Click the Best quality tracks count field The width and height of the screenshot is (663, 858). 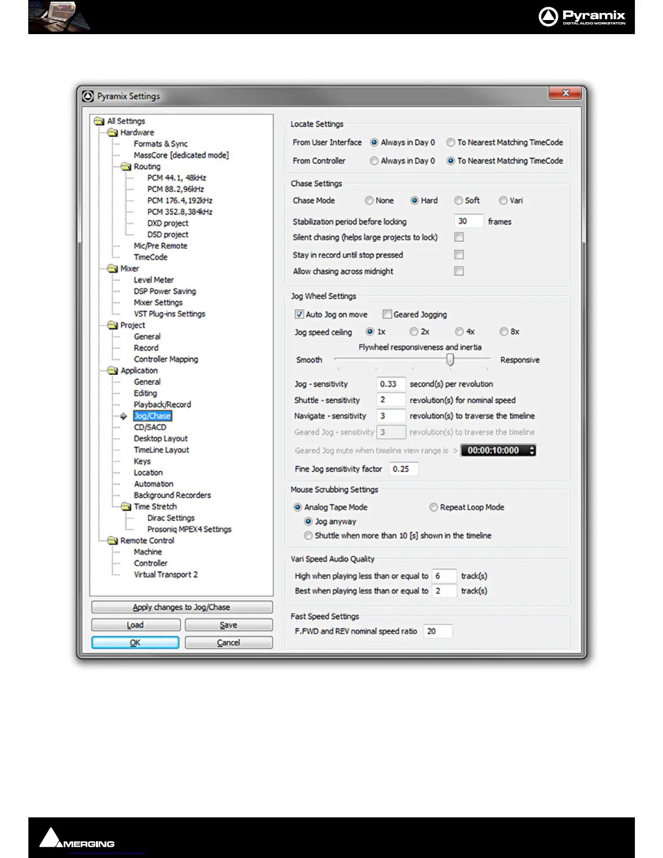click(x=445, y=591)
